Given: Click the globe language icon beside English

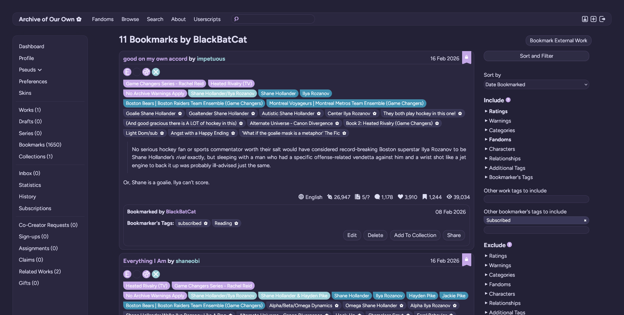Looking at the screenshot, I should coord(301,197).
